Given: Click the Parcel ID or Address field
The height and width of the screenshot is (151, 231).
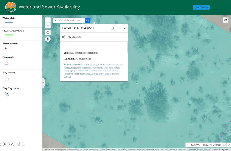Looking at the screenshot, I should pos(71,20).
